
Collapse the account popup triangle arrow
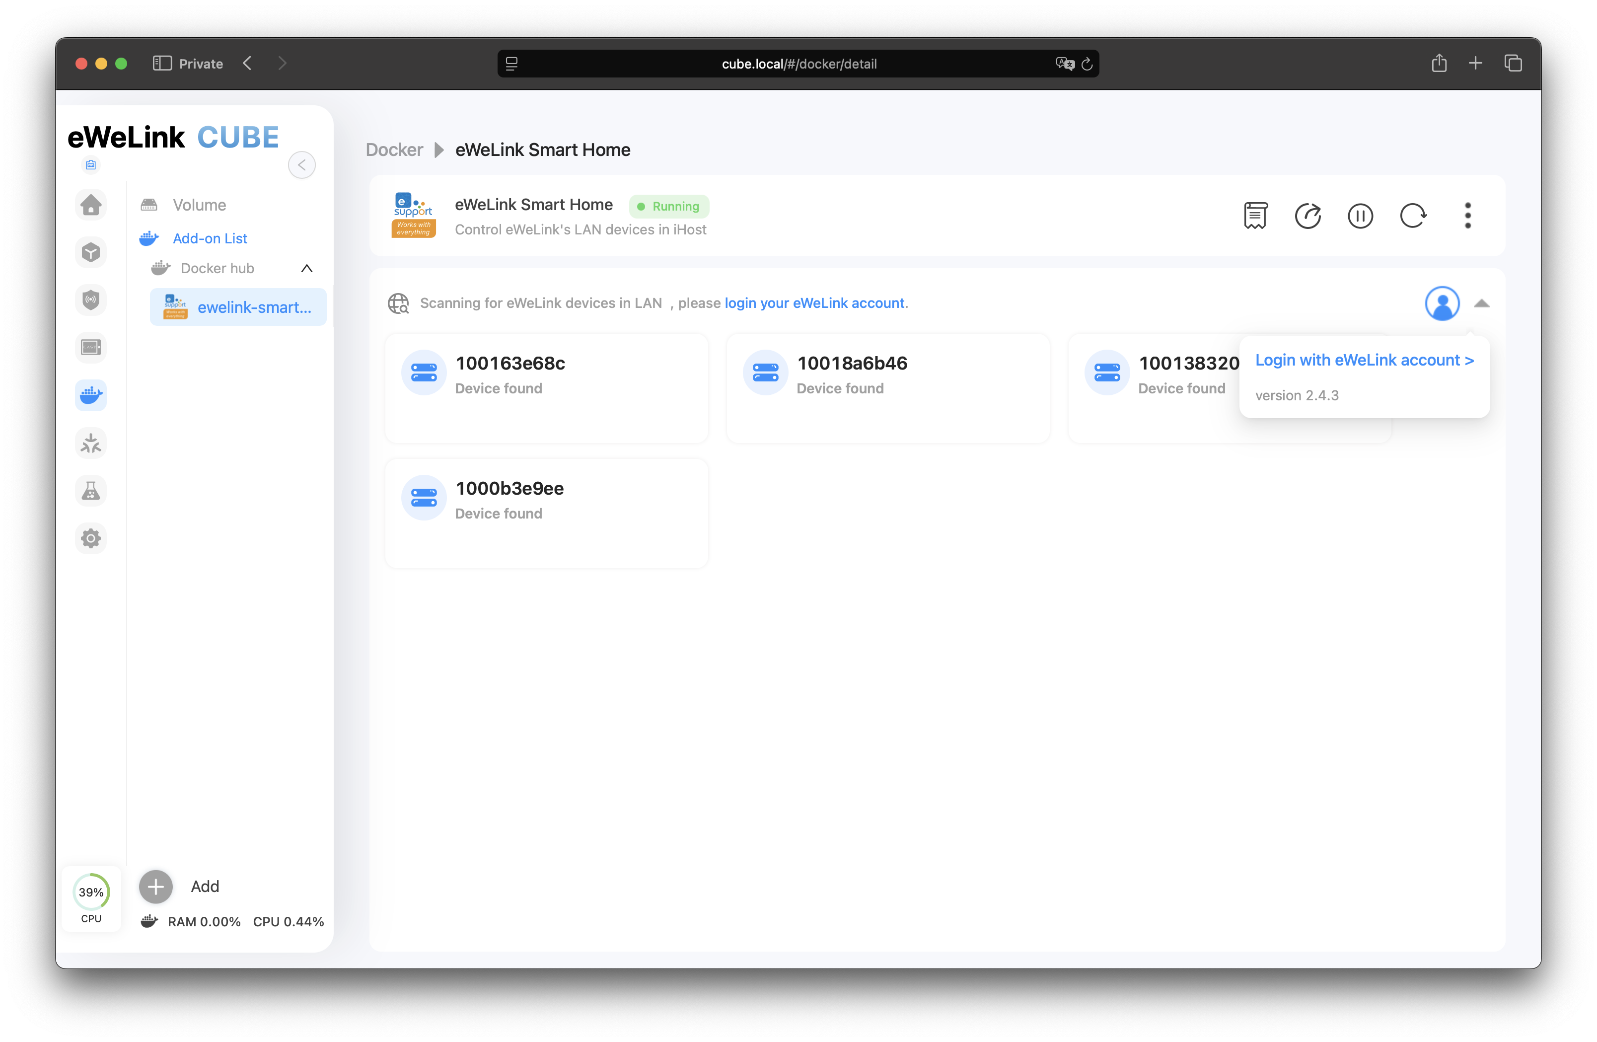point(1482,304)
